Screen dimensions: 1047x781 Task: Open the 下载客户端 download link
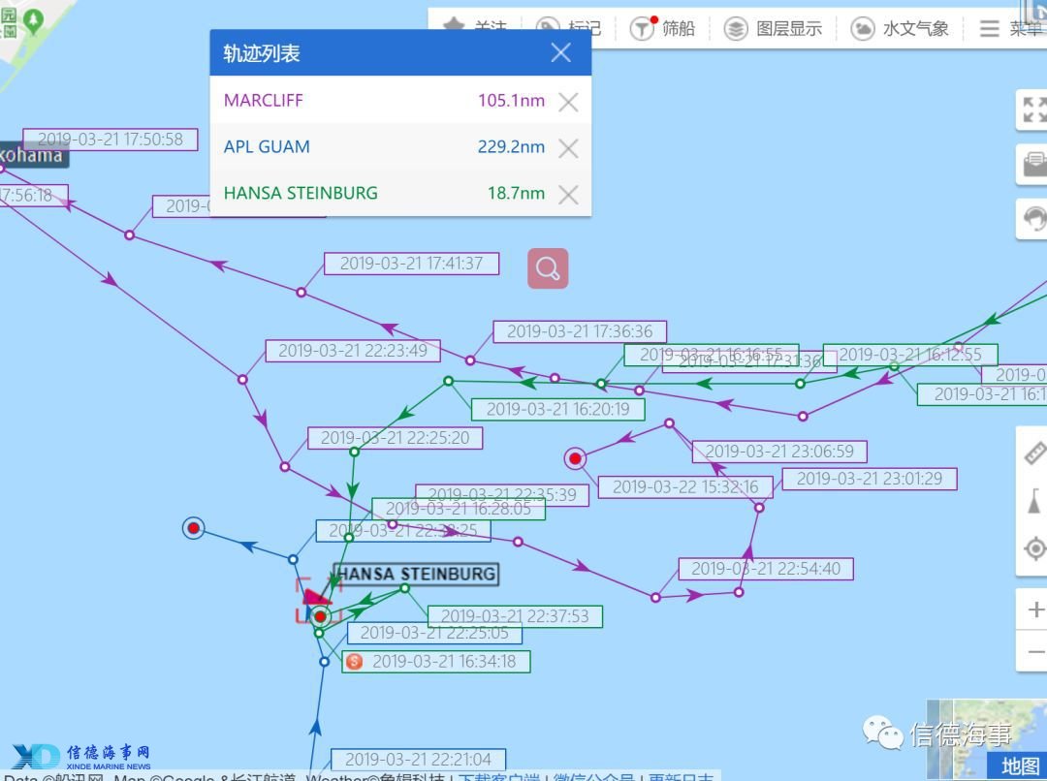tap(499, 777)
